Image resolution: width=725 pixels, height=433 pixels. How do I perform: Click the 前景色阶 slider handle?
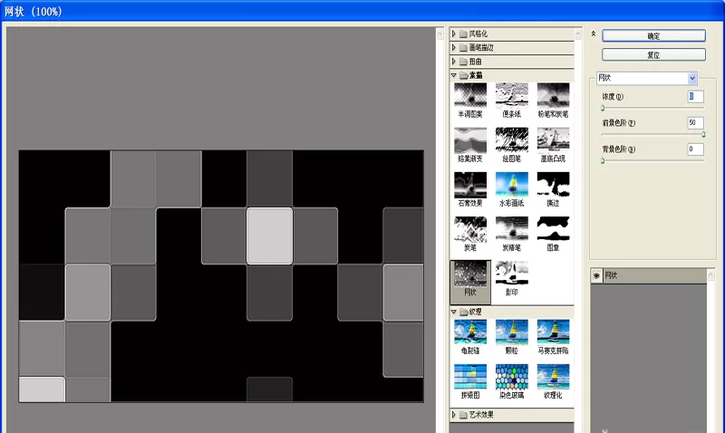pyautogui.click(x=703, y=134)
